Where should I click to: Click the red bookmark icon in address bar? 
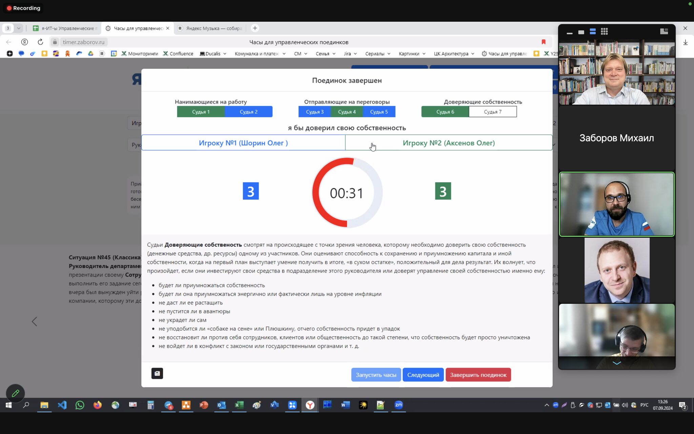(544, 42)
